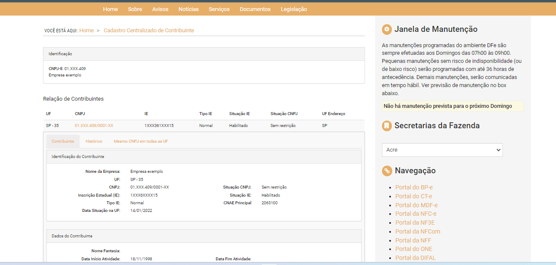Click Legislação in the top menu
This screenshot has height=265, width=556.
pos(294,9)
